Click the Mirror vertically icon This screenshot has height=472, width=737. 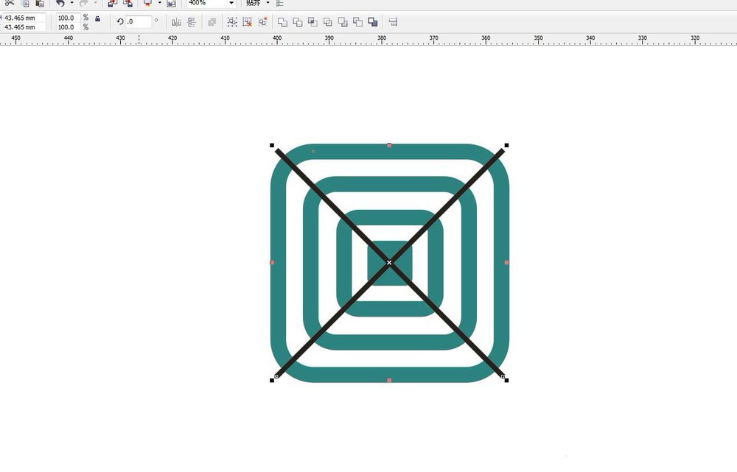[192, 22]
